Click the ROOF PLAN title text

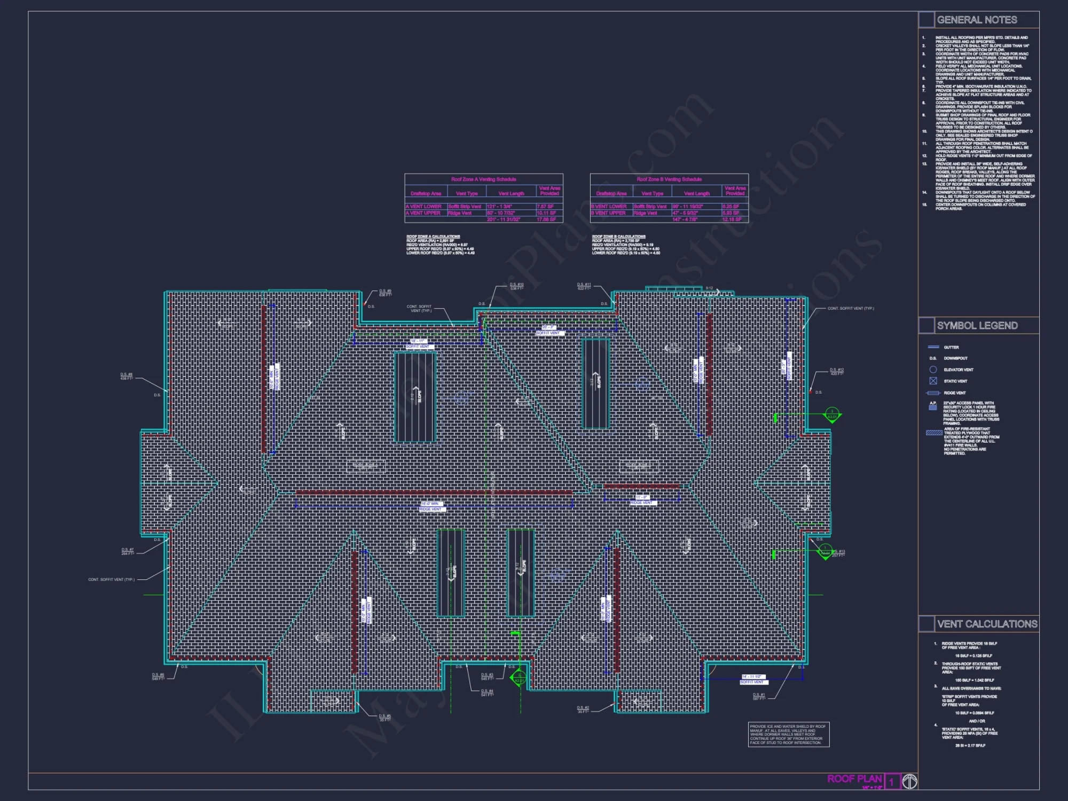pyautogui.click(x=855, y=779)
